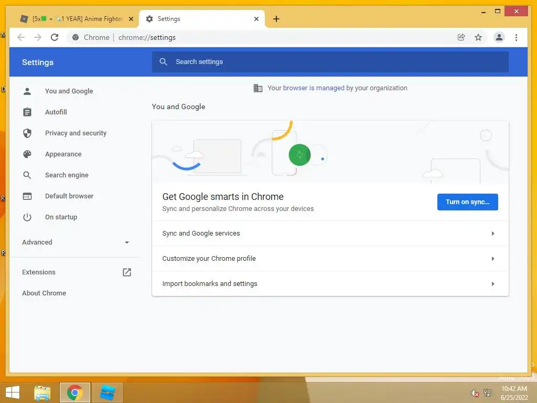537x403 pixels.
Task: Click the magnifier icon in Search settings
Action: 164,62
